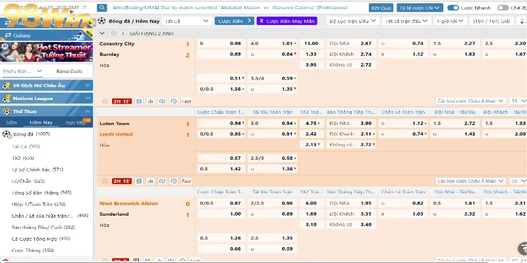This screenshot has width=527, height=263.
Task: Click the Cược Xiên button
Action: (x=235, y=21)
